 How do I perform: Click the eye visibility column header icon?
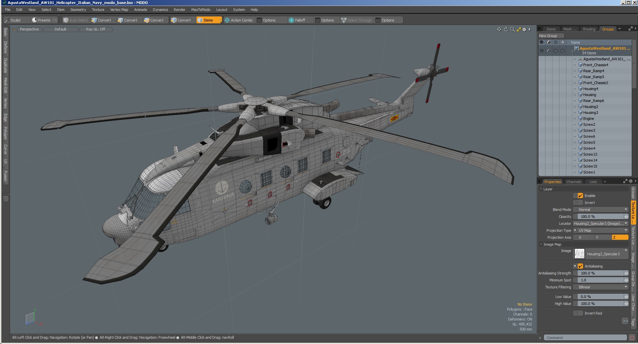tap(541, 42)
